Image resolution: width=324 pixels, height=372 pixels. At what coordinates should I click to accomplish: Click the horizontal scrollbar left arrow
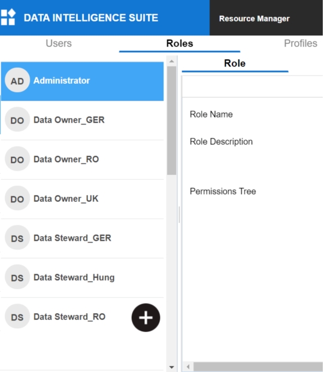click(188, 367)
